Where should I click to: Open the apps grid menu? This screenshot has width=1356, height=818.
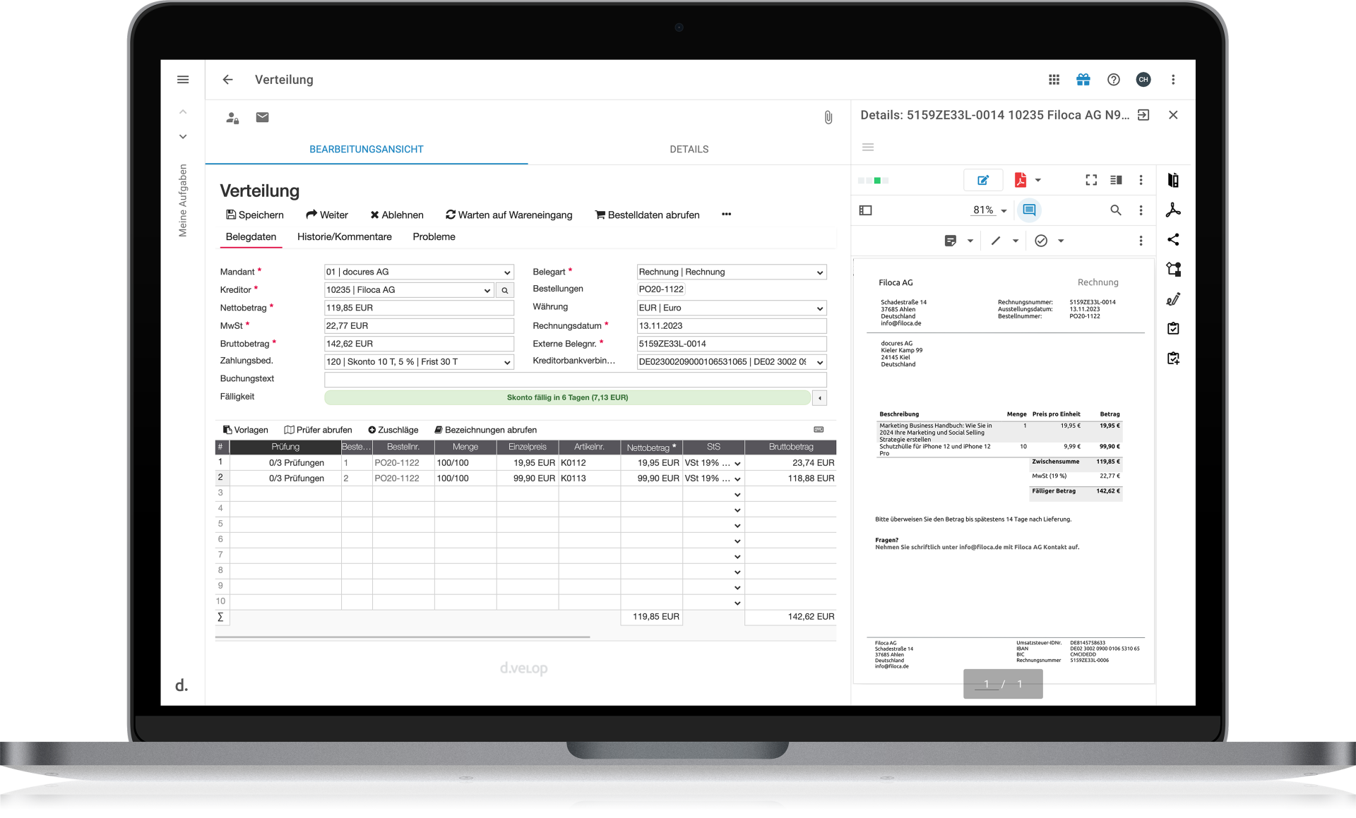pyautogui.click(x=1054, y=80)
